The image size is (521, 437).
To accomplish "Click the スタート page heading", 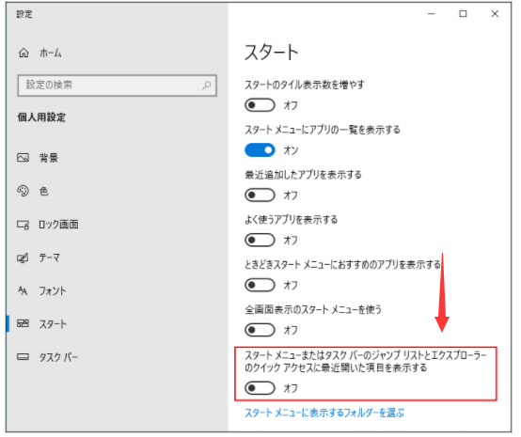I will click(x=272, y=53).
